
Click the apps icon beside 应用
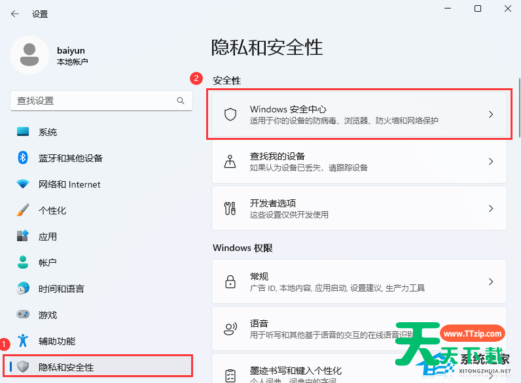(23, 236)
